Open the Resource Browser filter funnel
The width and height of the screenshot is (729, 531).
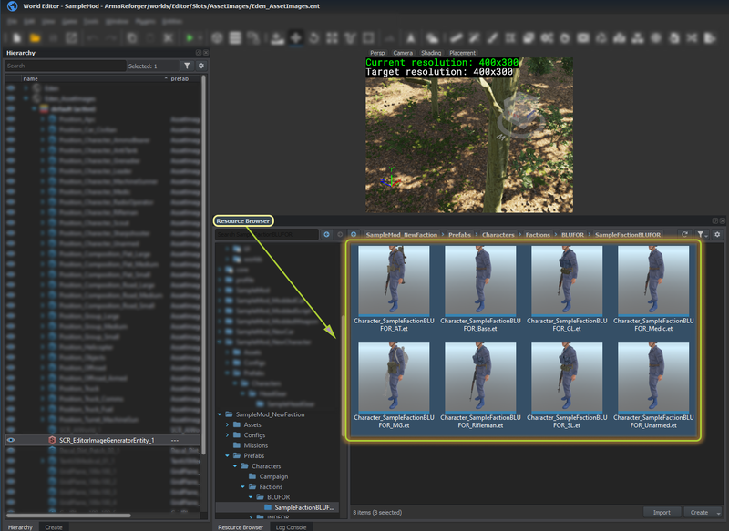click(701, 235)
